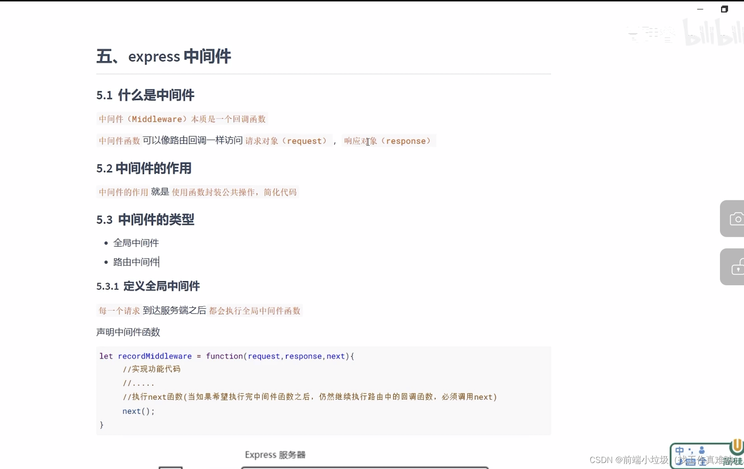The image size is (744, 469).
Task: Click the orange U logo in the corner
Action: pyautogui.click(x=736, y=446)
